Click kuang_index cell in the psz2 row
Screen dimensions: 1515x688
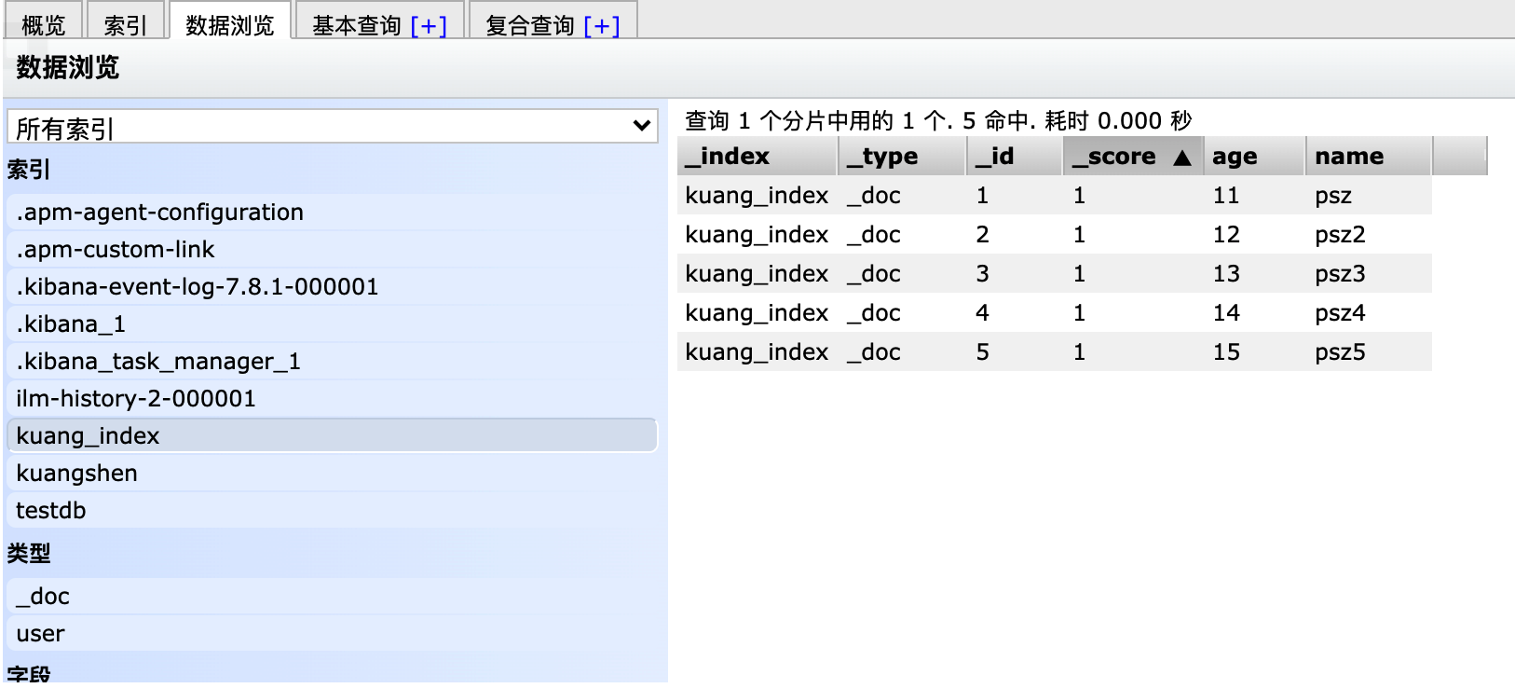point(757,235)
